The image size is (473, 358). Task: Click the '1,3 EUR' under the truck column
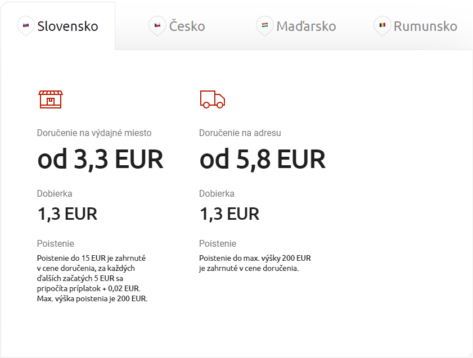229,214
